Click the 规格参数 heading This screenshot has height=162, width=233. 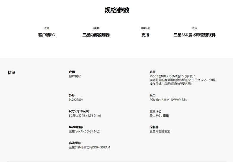coord(117,10)
